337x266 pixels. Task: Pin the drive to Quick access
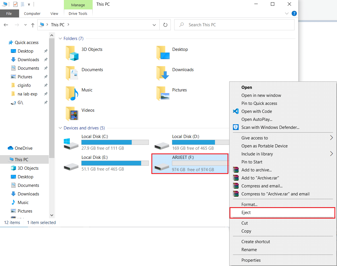click(259, 103)
